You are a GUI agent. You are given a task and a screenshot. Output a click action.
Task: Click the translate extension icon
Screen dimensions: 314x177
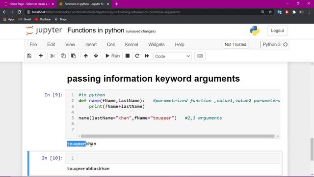279,12
